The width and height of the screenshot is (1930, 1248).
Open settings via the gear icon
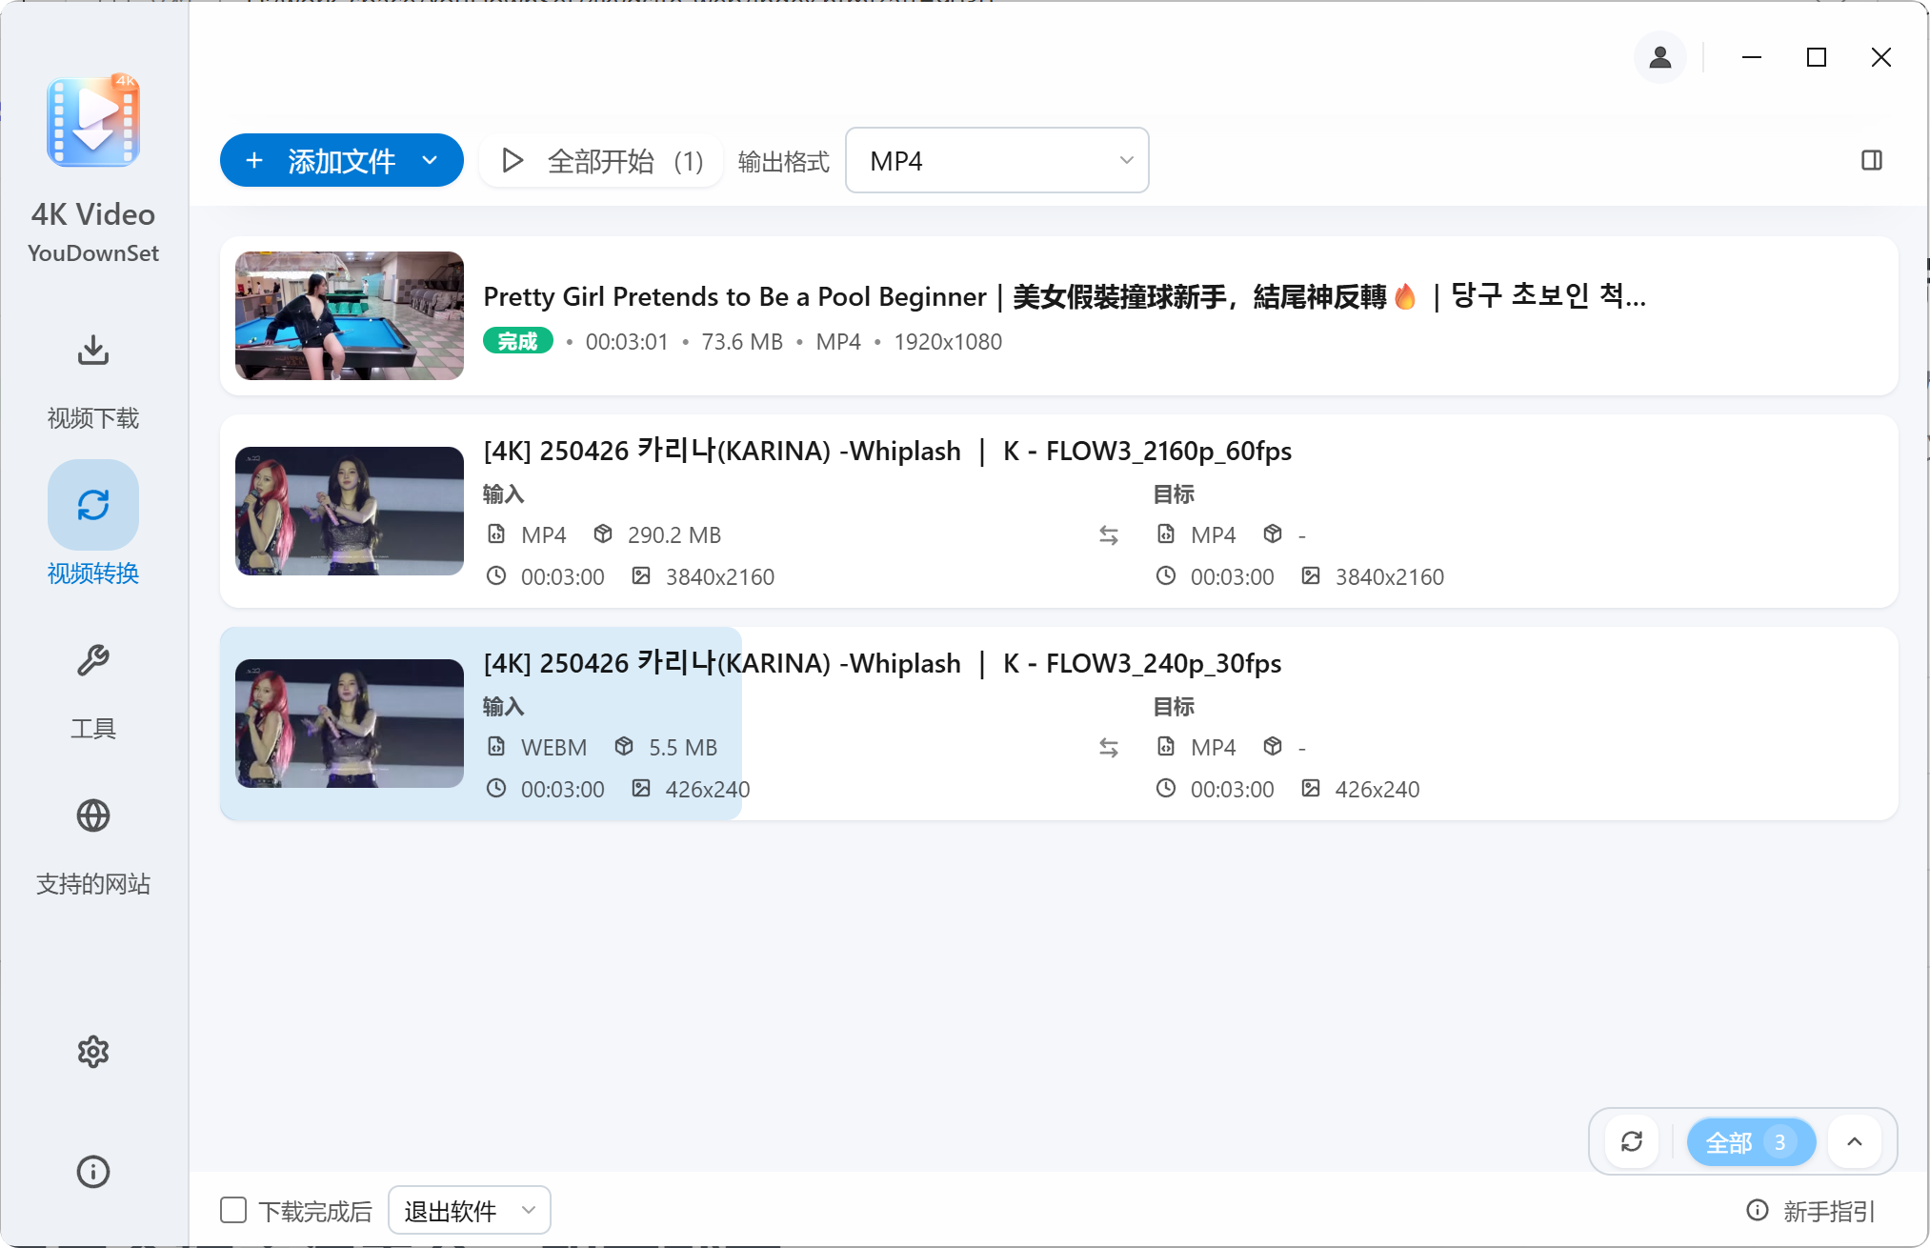click(92, 1052)
